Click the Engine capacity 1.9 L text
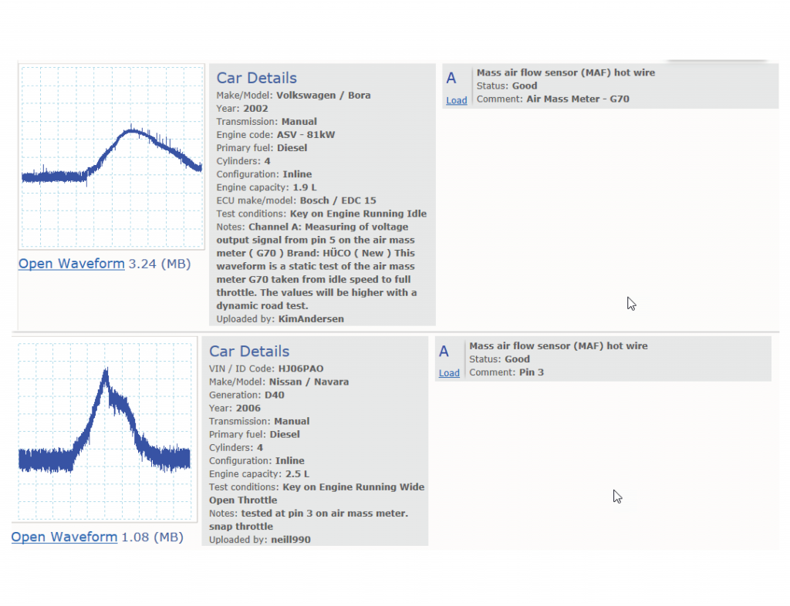Screen dimensions: 790x606 coord(266,187)
